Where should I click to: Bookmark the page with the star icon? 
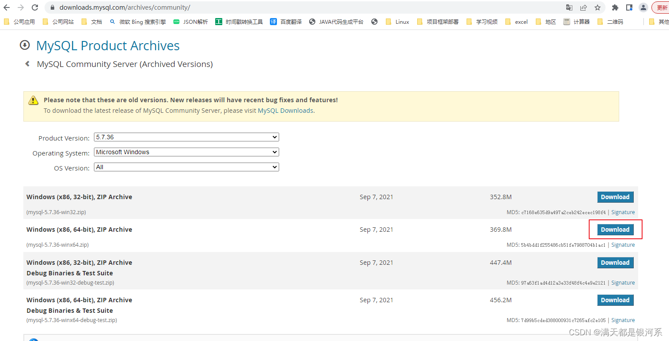point(598,7)
